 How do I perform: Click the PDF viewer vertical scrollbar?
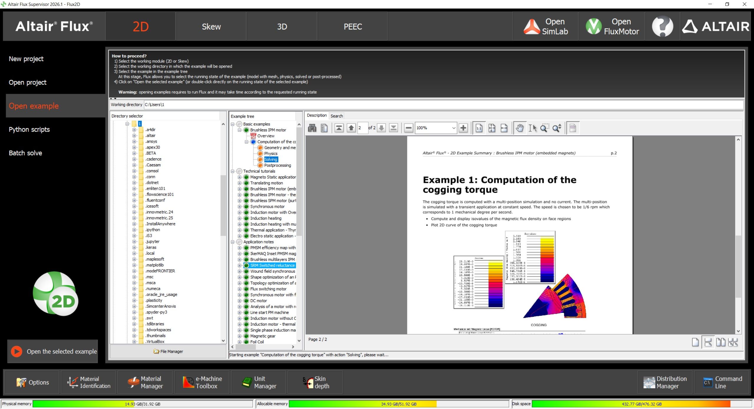[738, 235]
